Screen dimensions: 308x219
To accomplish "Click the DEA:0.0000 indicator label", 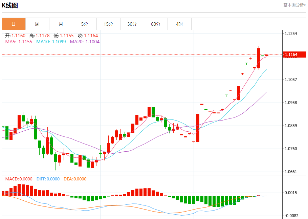I will point(75,179).
